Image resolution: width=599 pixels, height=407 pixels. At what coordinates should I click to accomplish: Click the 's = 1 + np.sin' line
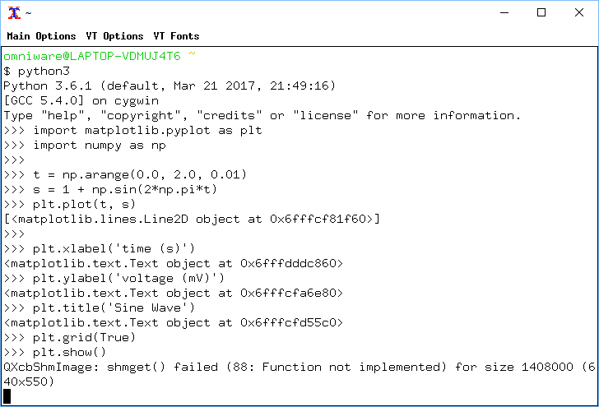[x=110, y=190]
